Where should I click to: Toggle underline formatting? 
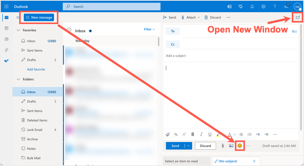click(x=210, y=134)
